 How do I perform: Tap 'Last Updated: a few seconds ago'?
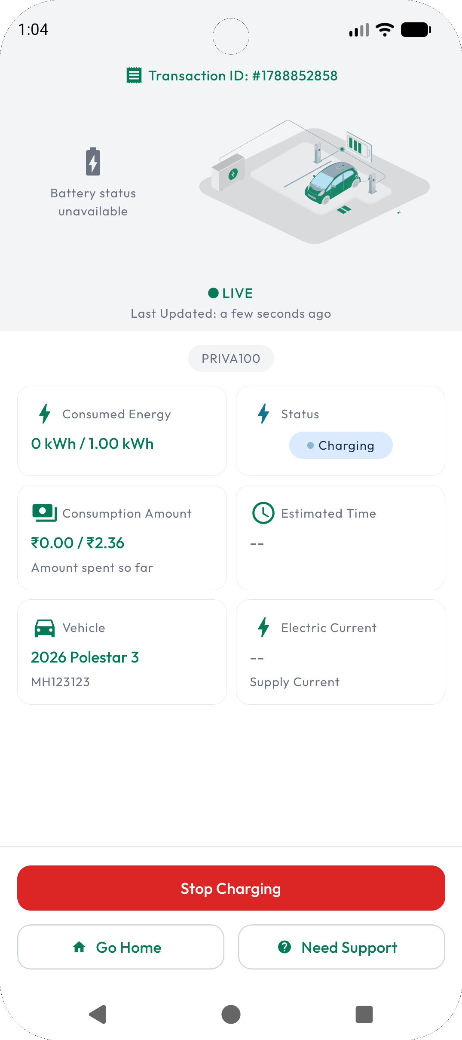coord(231,314)
